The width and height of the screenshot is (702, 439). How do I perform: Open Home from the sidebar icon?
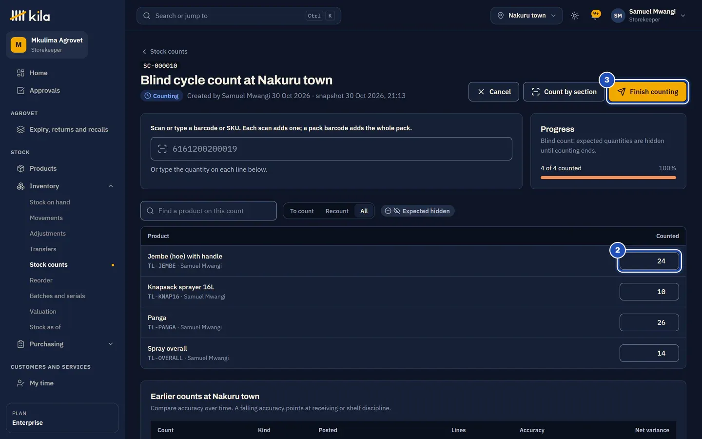(20, 73)
